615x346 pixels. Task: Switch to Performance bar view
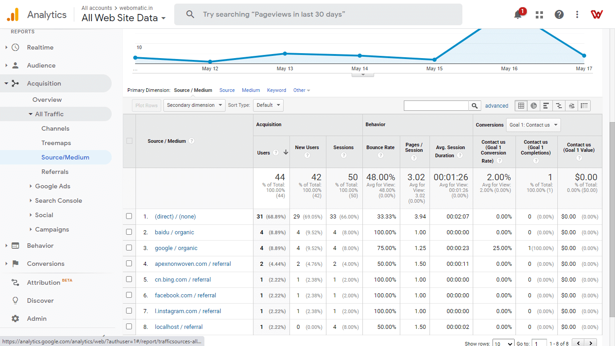click(546, 105)
